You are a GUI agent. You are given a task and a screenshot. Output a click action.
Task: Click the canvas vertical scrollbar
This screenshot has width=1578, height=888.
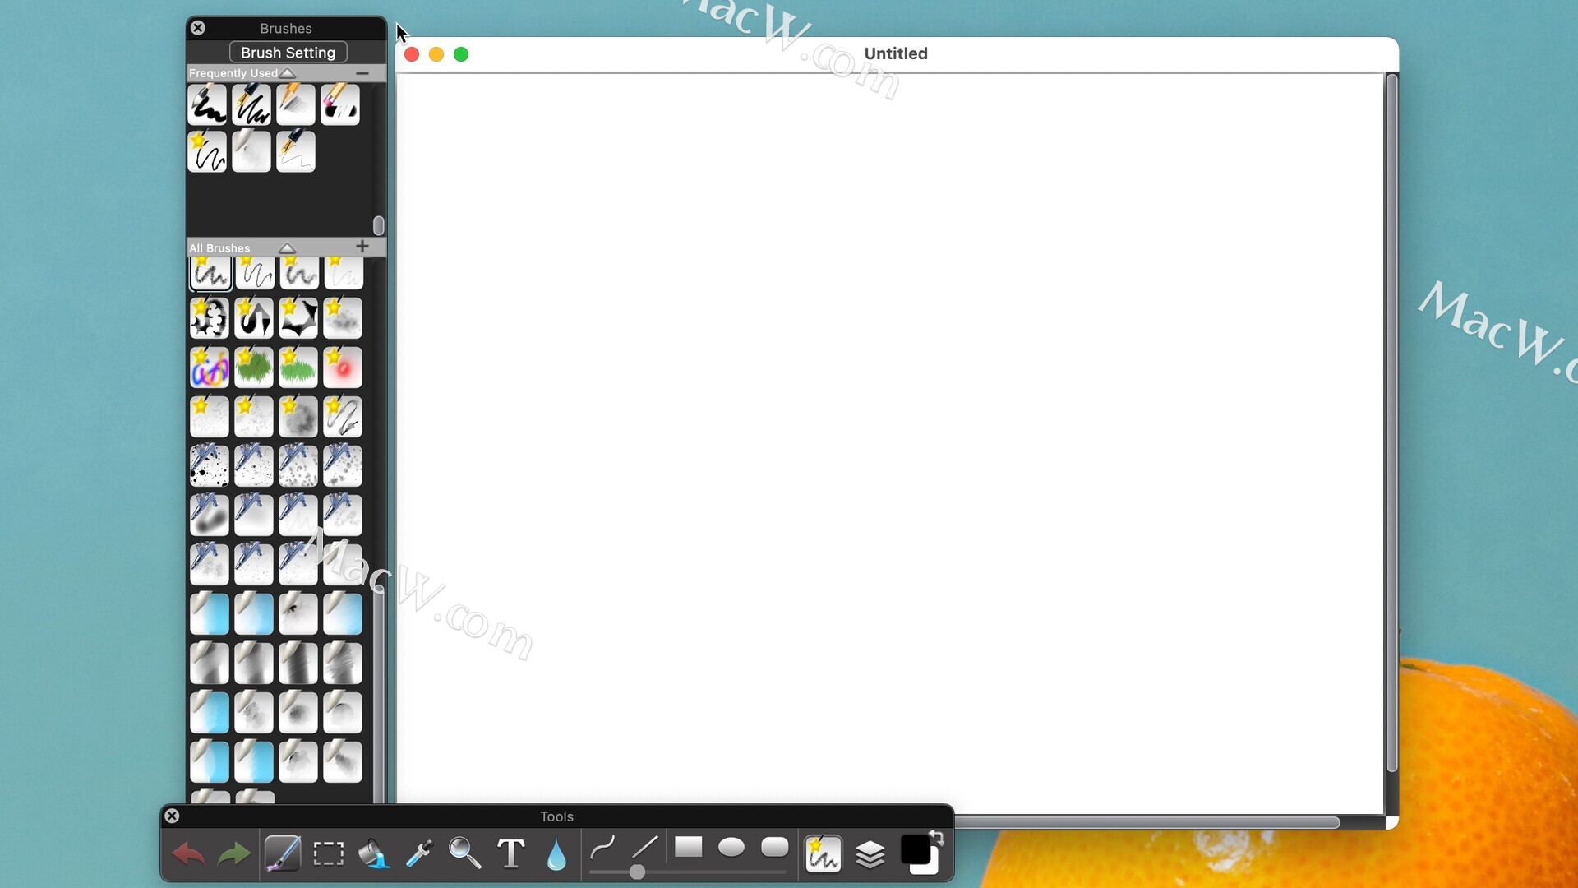tap(1391, 423)
